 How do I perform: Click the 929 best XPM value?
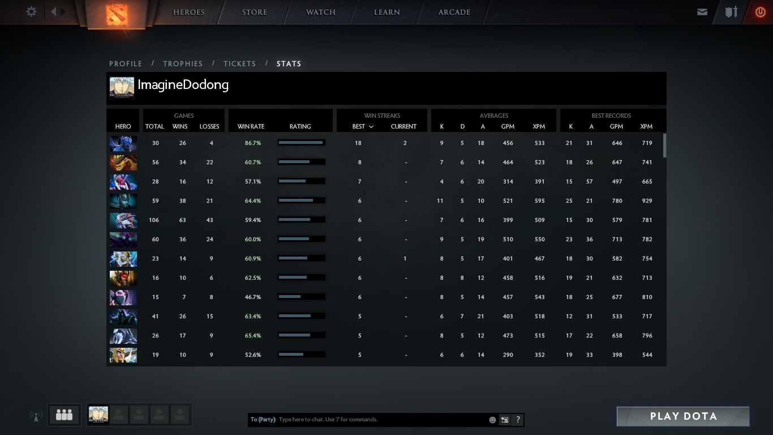click(647, 201)
